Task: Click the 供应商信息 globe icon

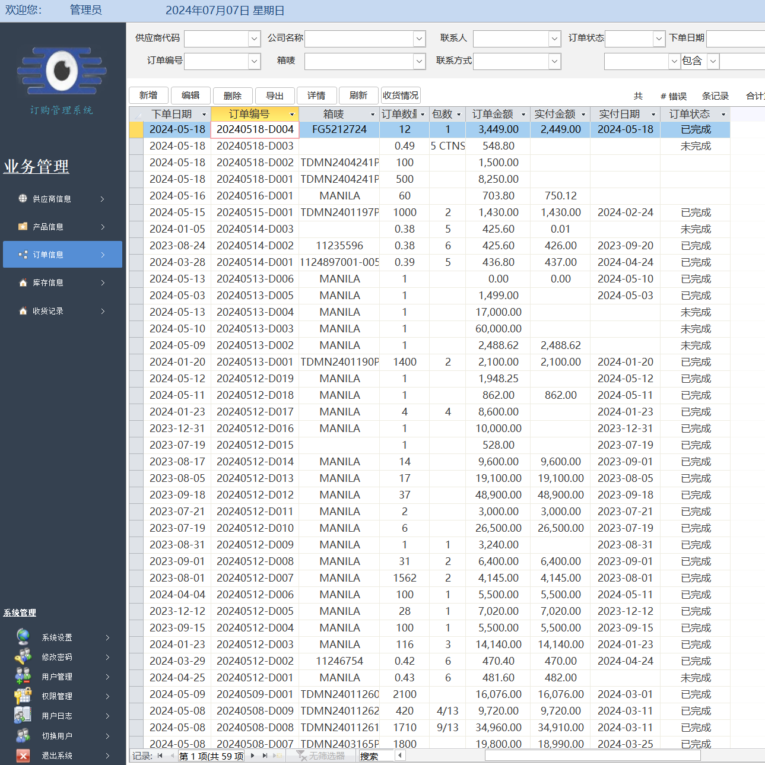Action: click(x=23, y=198)
